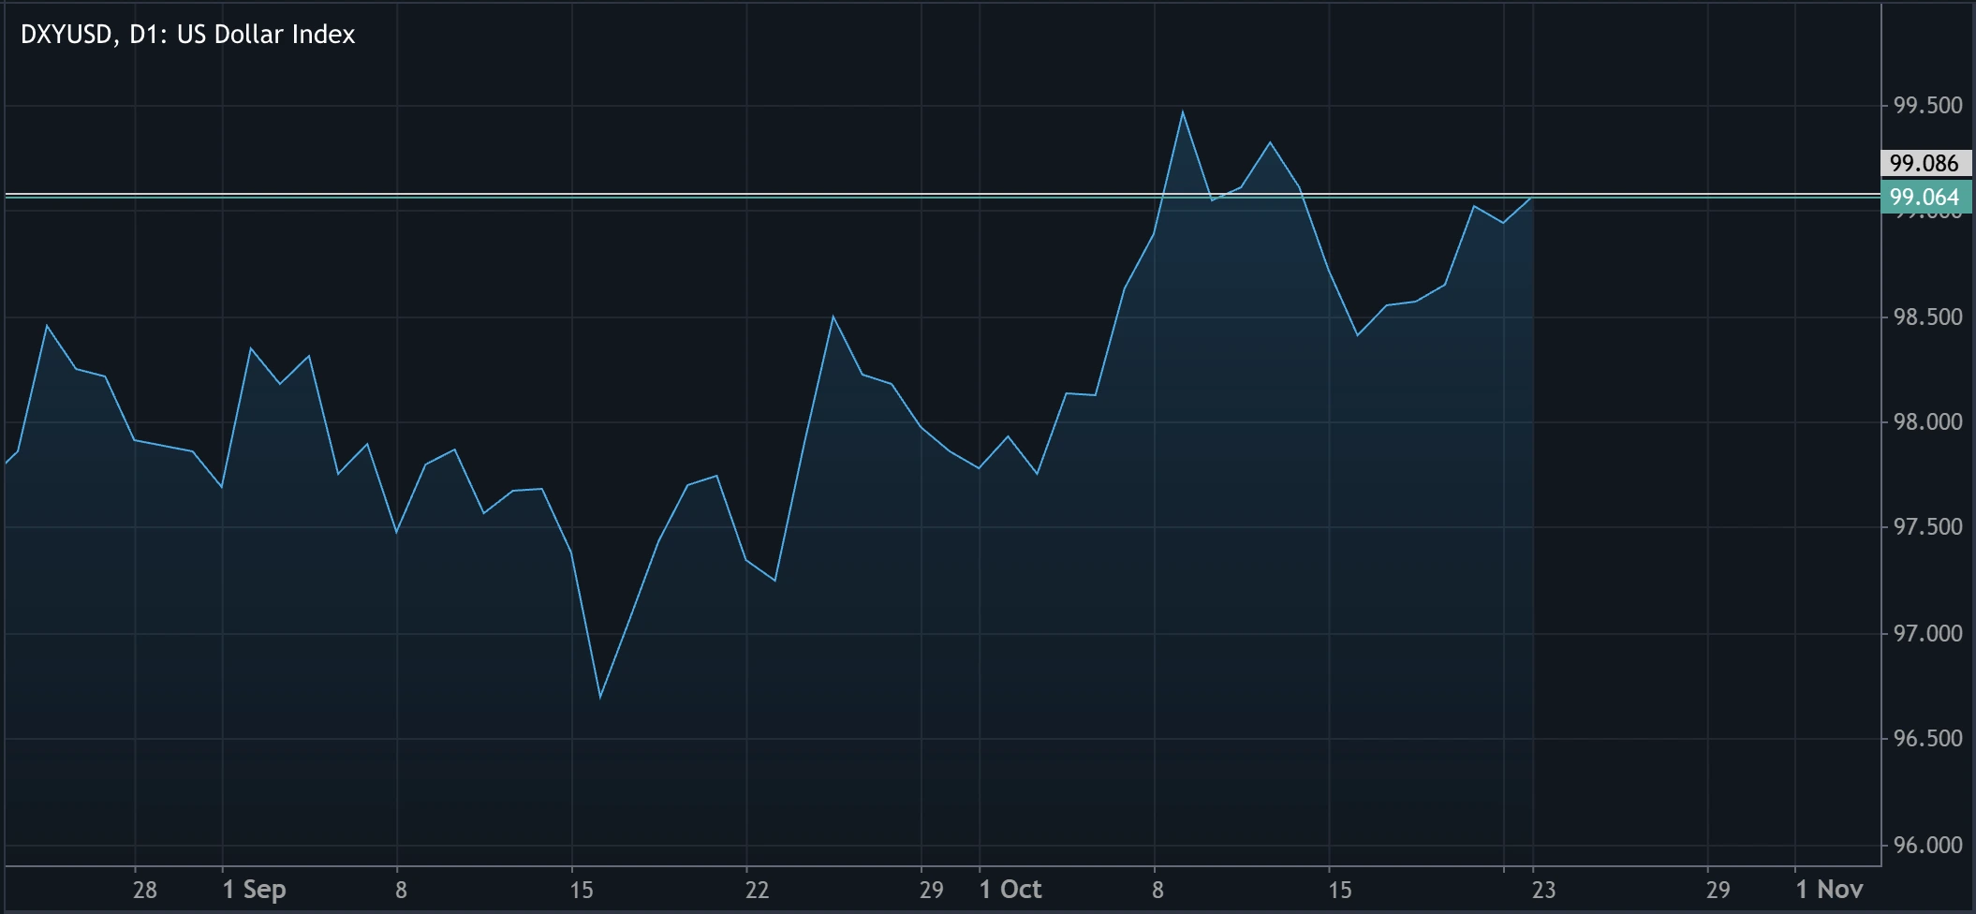
Task: Click the chart's lowest trough in mid-September
Action: pos(600,698)
